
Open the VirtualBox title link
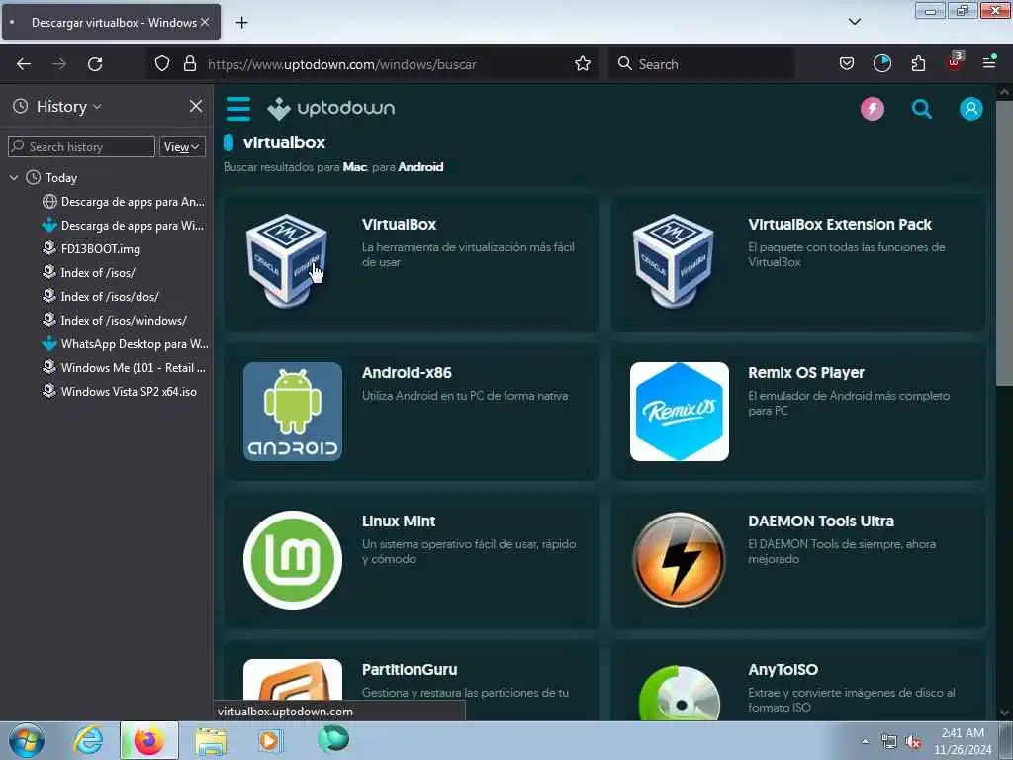[400, 225]
